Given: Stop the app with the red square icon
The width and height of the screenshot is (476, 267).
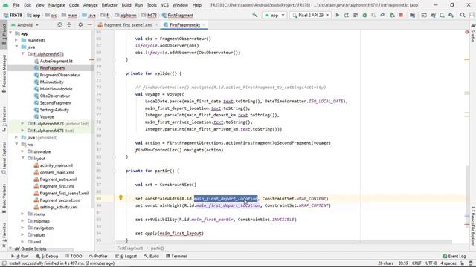Looking at the screenshot, I should pyautogui.click(x=401, y=15).
